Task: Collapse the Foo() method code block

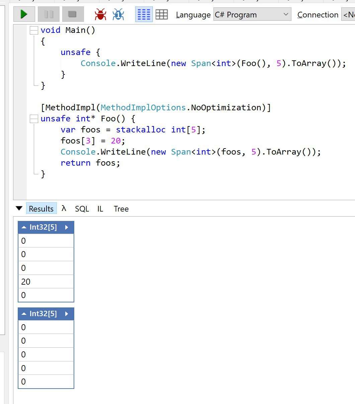Action: [34, 119]
